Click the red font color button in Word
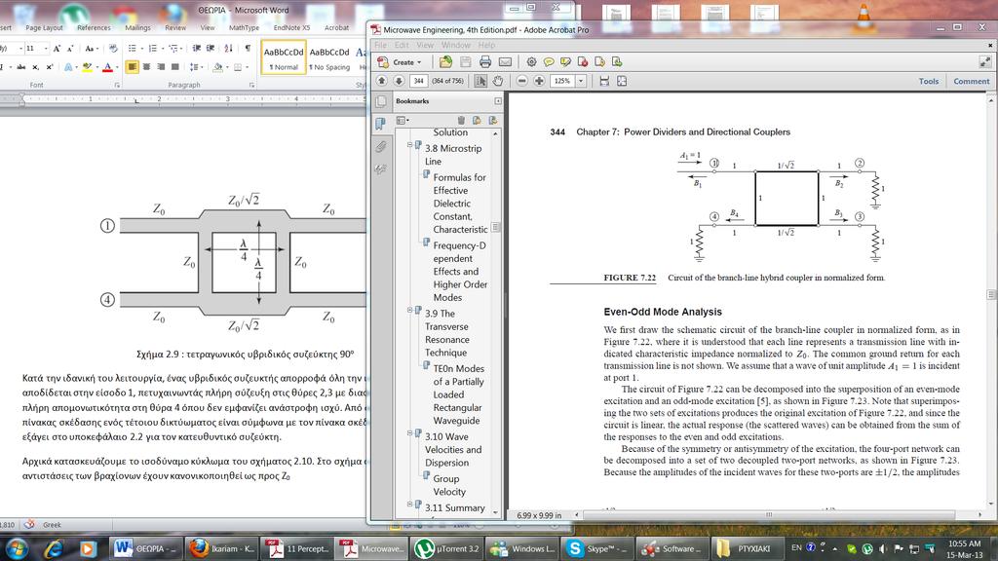 107,67
